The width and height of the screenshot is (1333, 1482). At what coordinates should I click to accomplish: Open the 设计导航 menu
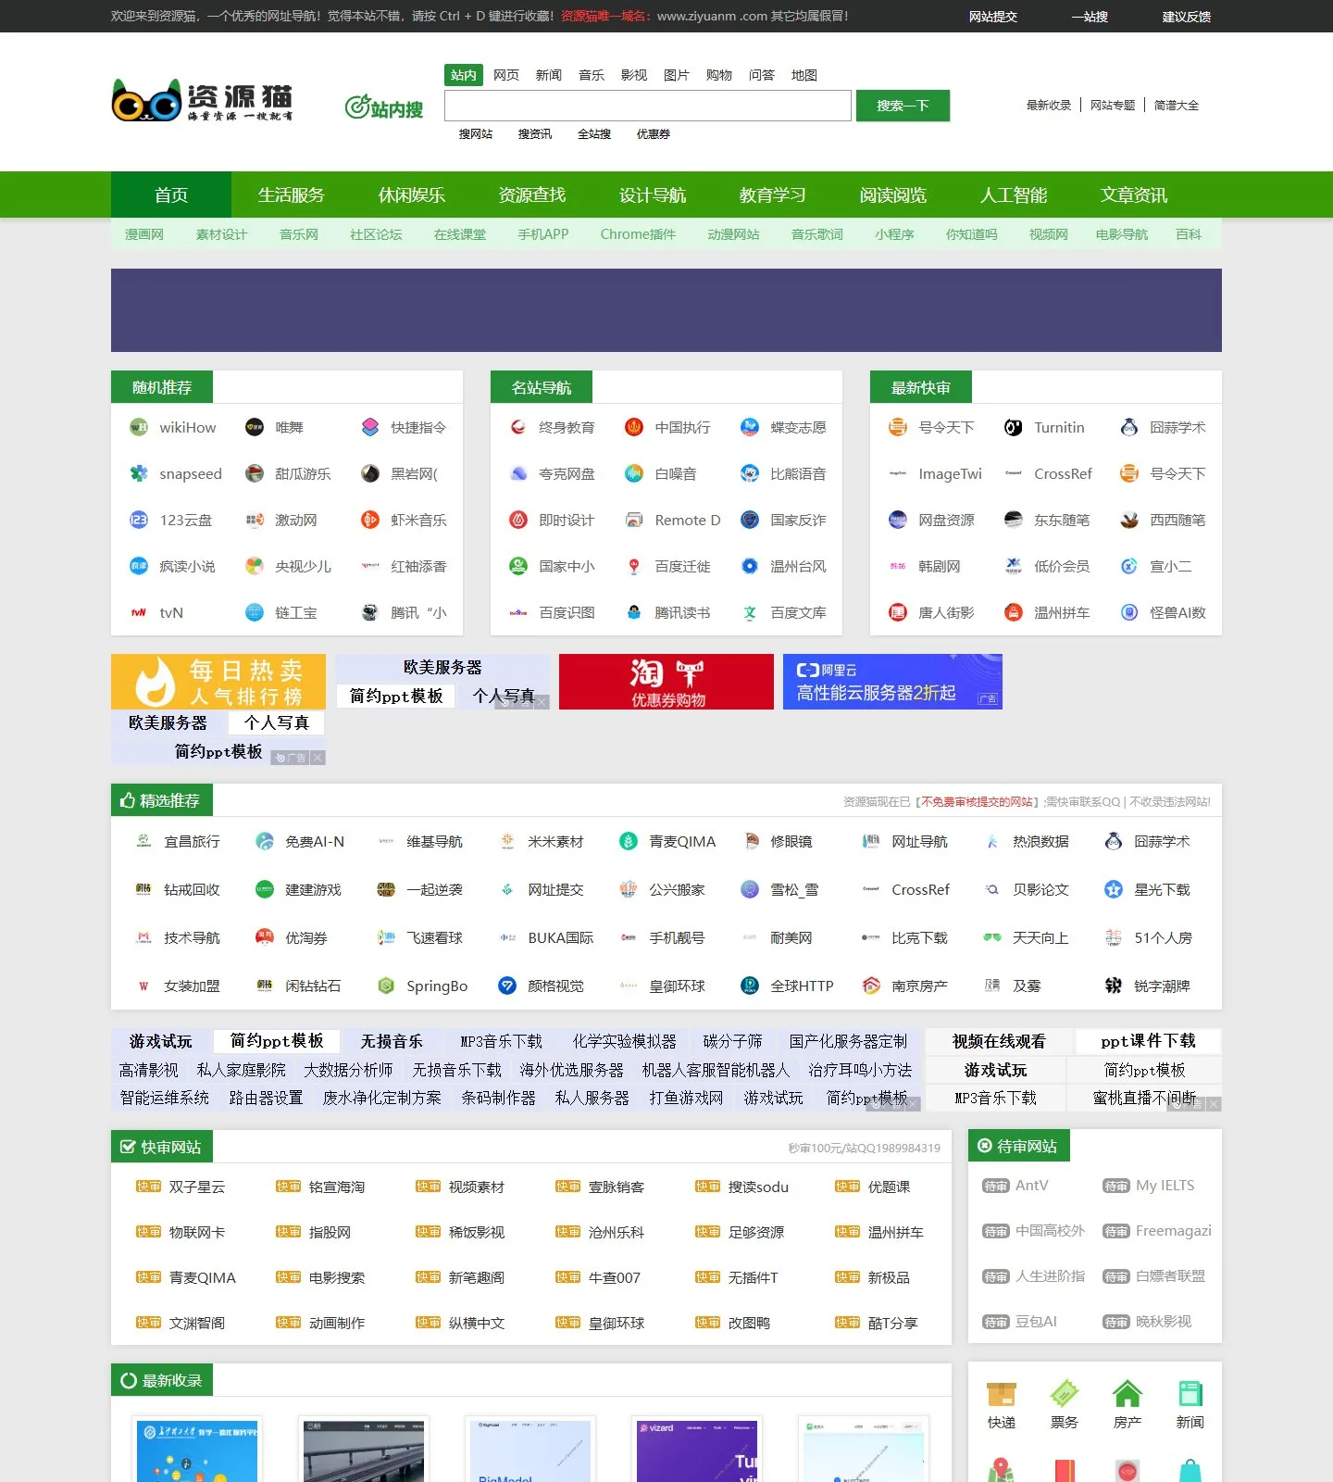(x=653, y=195)
